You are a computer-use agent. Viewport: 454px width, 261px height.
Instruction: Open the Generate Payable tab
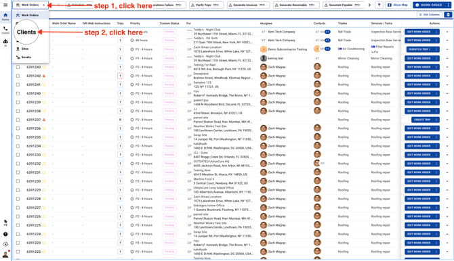tap(344, 5)
